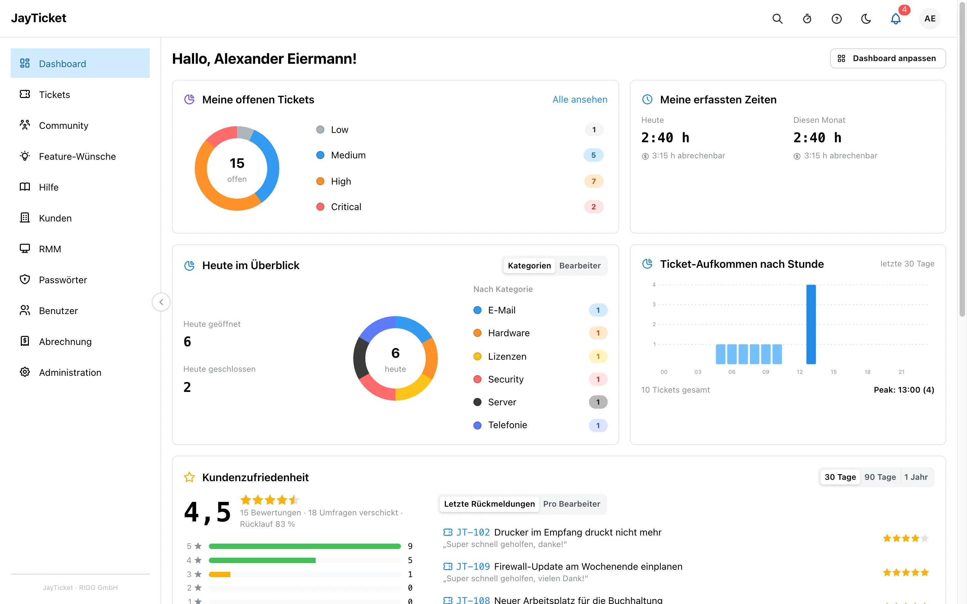Click the tall 13:00 peak bar in chart
This screenshot has width=967, height=604.
pyautogui.click(x=811, y=324)
